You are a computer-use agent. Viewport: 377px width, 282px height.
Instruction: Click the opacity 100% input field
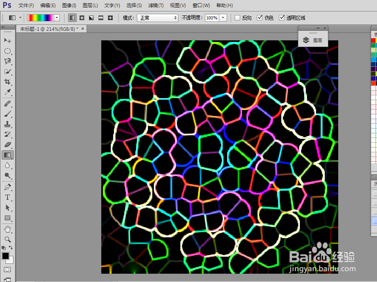click(212, 18)
